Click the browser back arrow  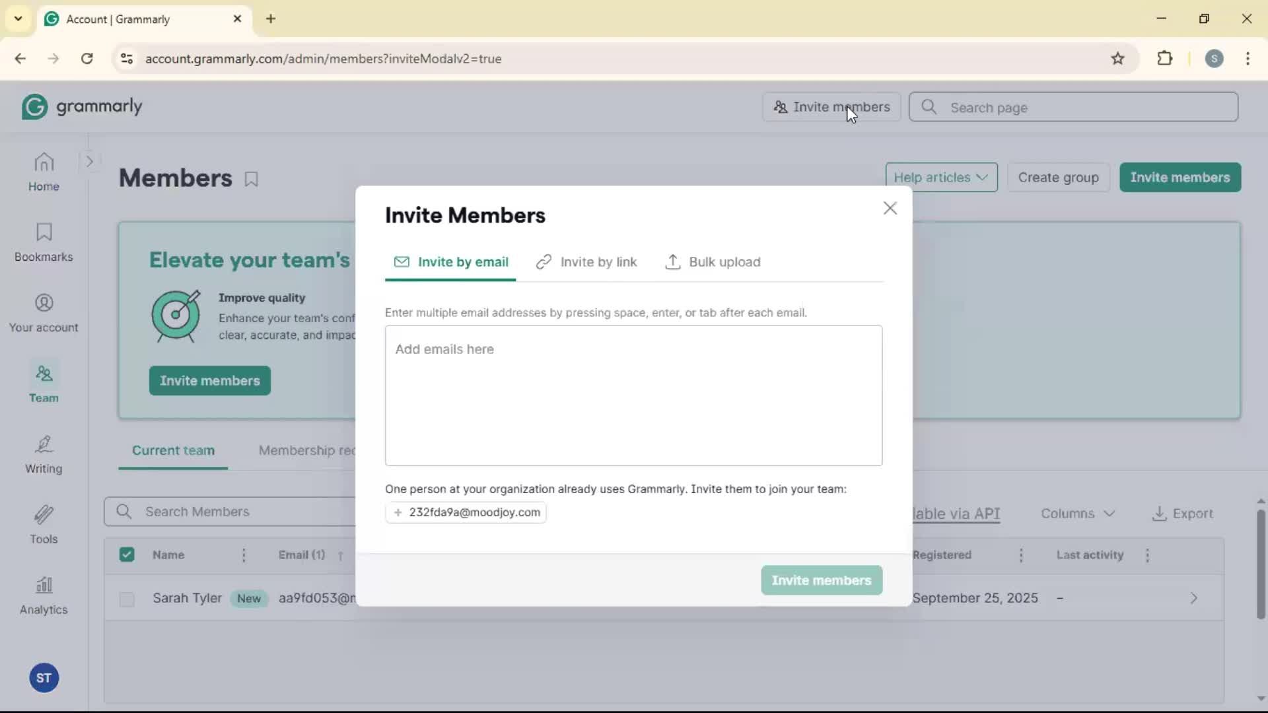point(20,59)
